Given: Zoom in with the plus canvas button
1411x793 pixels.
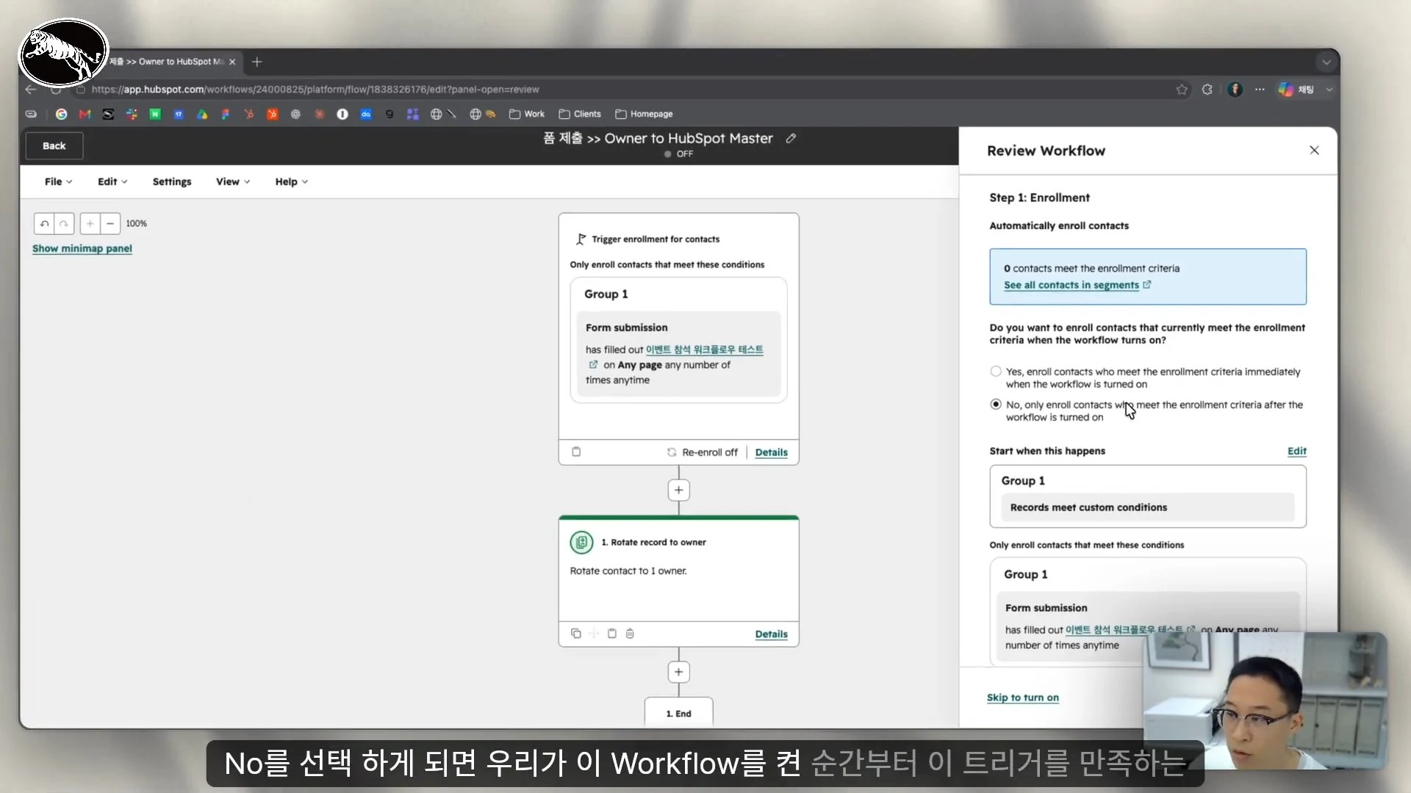Looking at the screenshot, I should 90,223.
